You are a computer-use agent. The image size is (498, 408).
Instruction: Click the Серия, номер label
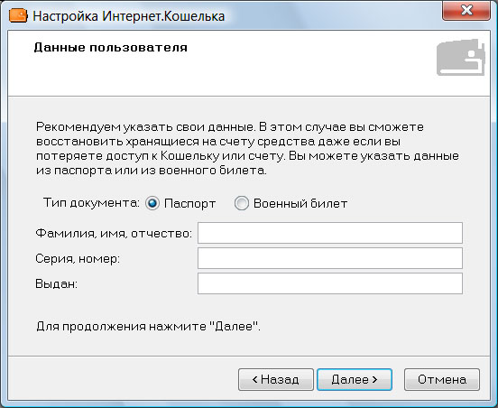[78, 259]
